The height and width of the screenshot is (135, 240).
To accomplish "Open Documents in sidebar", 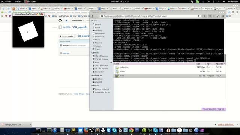I will tap(98, 33).
